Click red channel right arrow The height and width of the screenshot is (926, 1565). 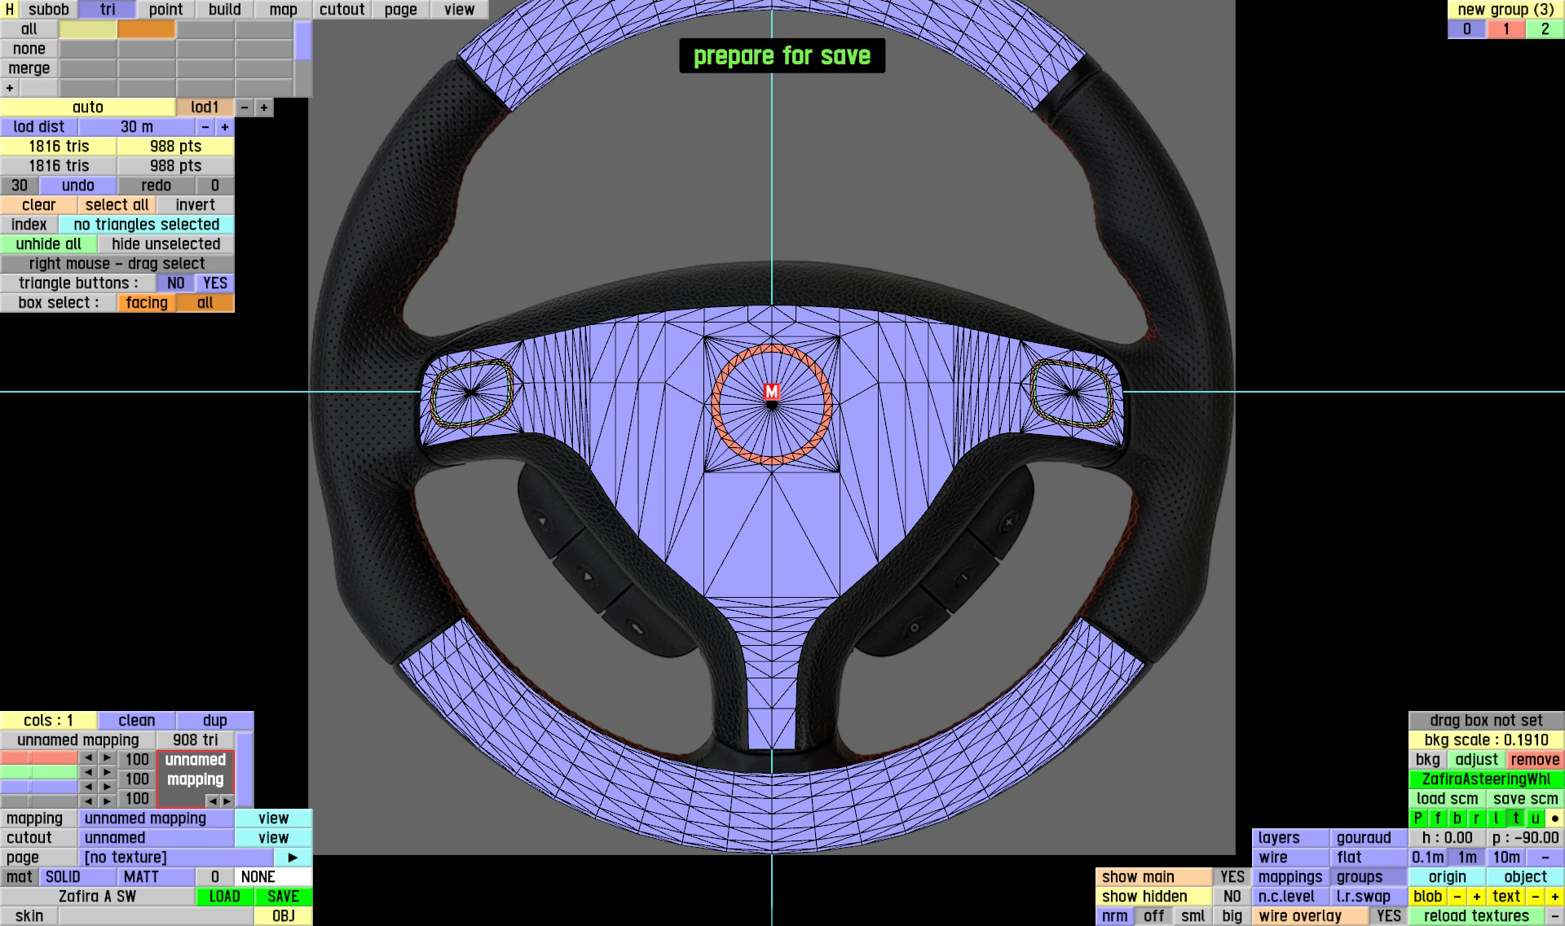(x=107, y=758)
